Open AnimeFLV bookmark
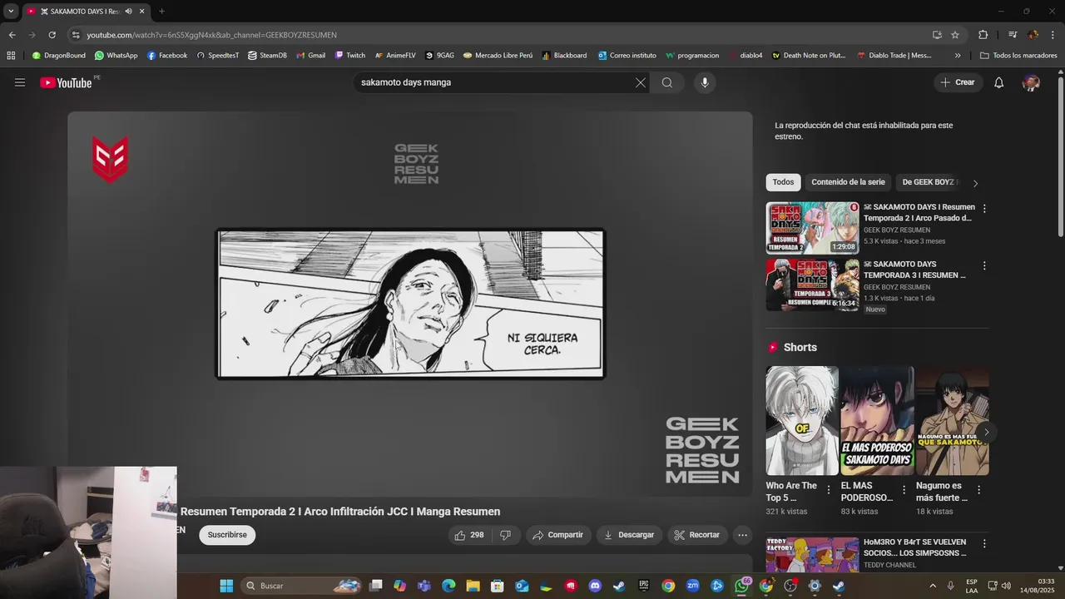This screenshot has height=599, width=1065. point(395,56)
